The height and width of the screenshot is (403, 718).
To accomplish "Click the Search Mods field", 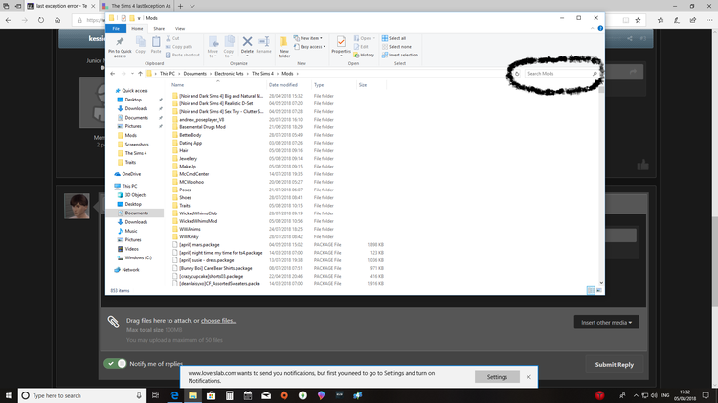I will [x=561, y=74].
